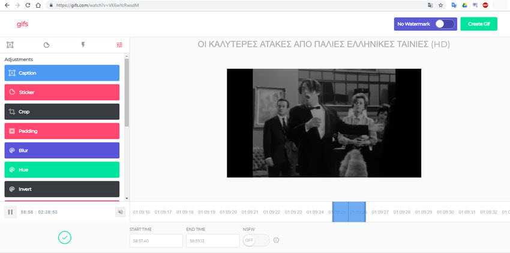This screenshot has width=510, height=253.
Task: Toggle the NSFW switch
Action: [x=256, y=240]
